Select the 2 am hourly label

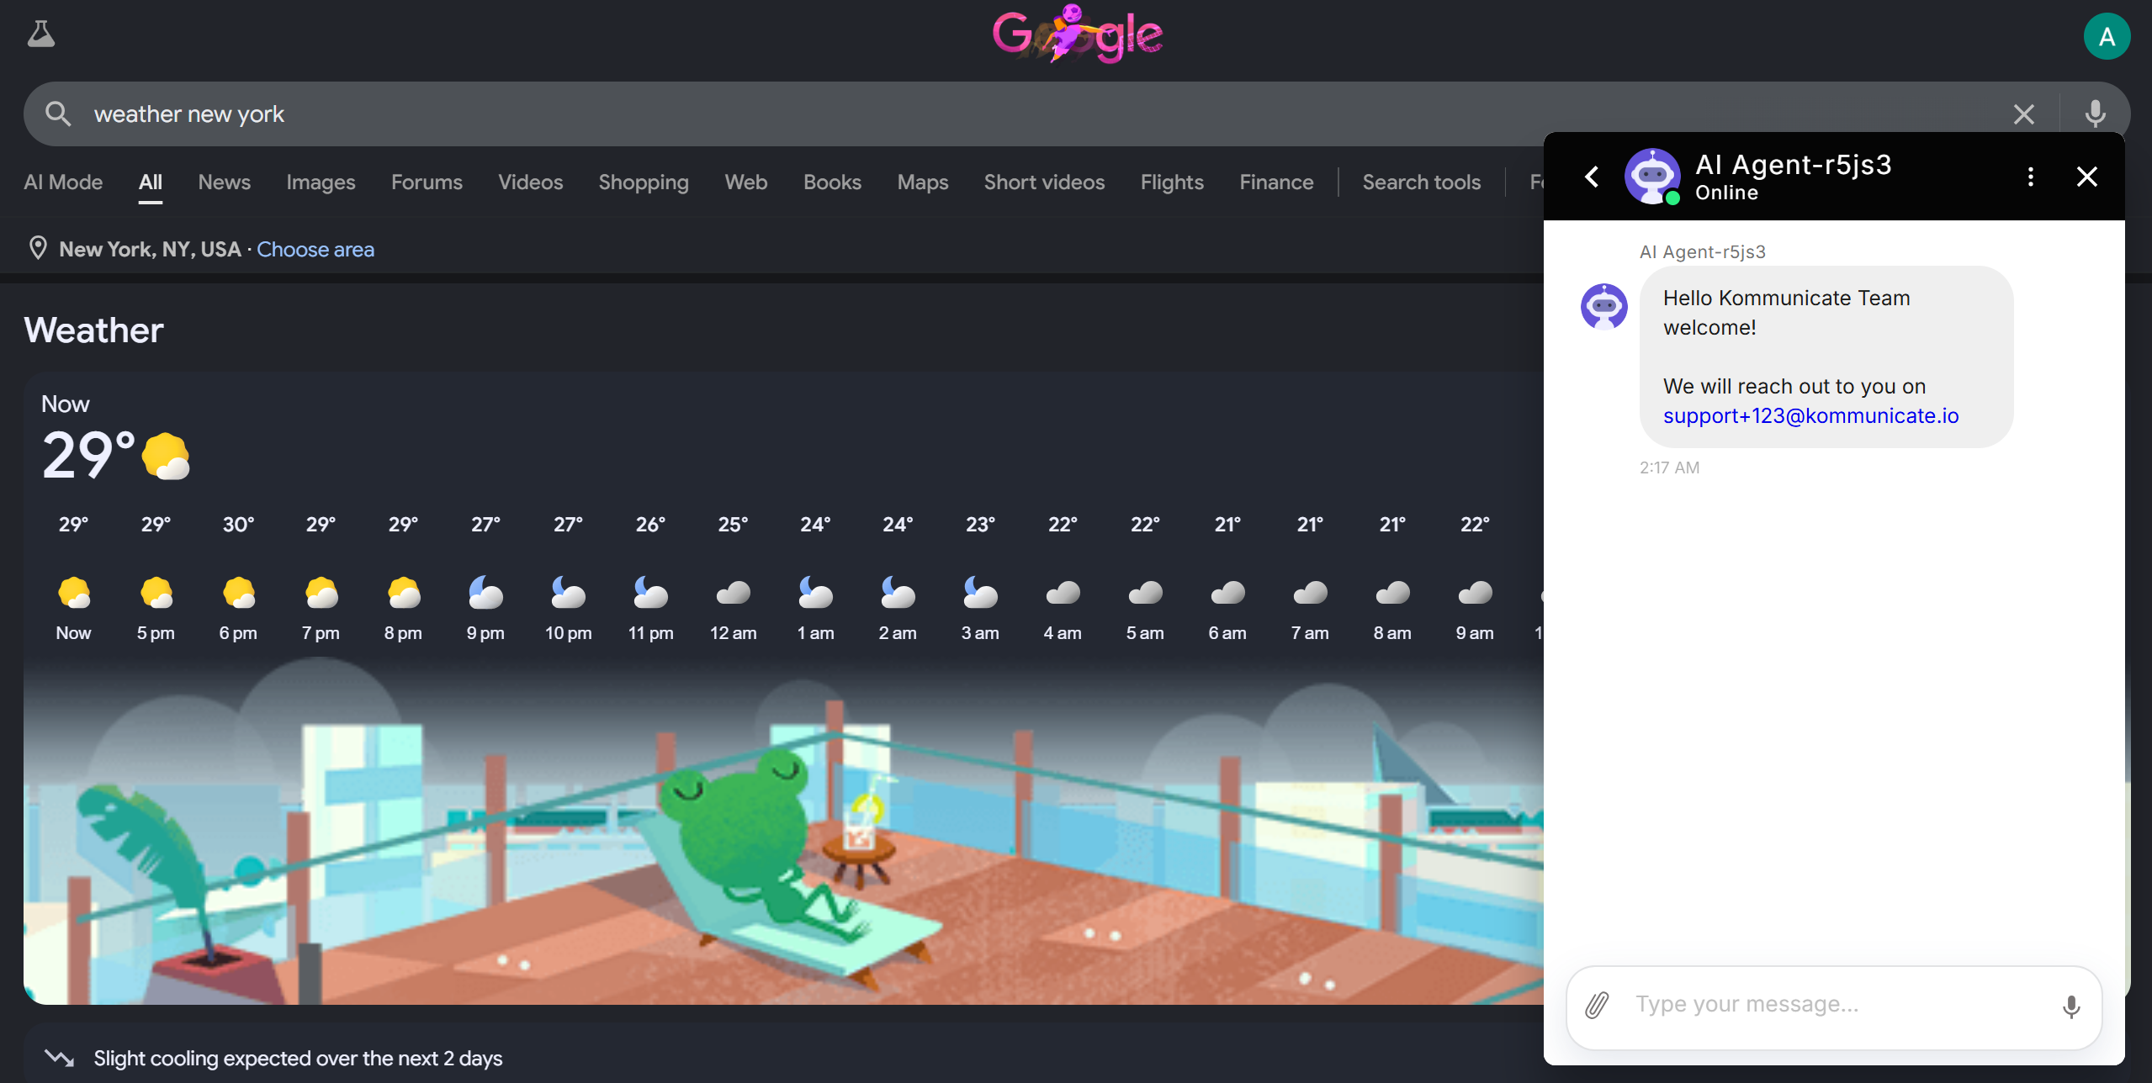(x=898, y=633)
